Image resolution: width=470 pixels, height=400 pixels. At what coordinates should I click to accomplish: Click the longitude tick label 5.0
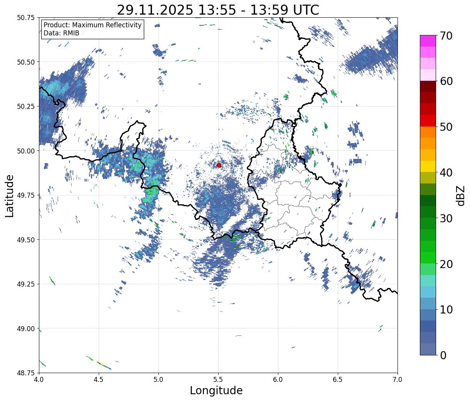pos(158,379)
